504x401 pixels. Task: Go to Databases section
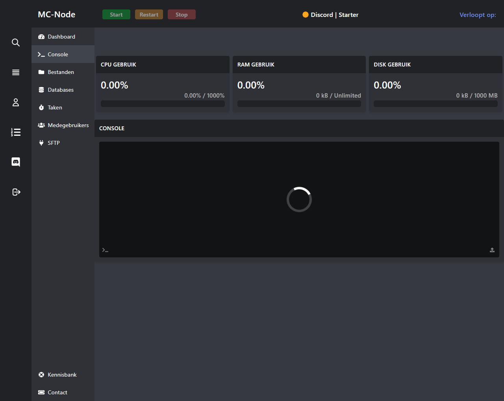coord(61,90)
